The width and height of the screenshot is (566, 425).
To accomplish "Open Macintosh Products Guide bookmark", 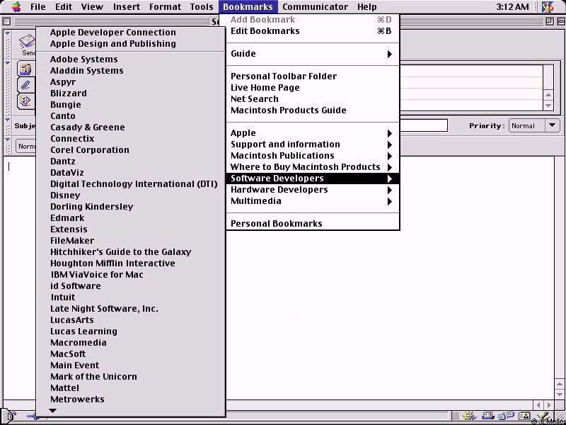I will [x=313, y=110].
